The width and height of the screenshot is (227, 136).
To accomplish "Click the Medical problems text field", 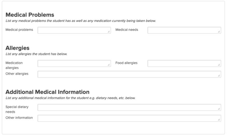I will 74,30.
